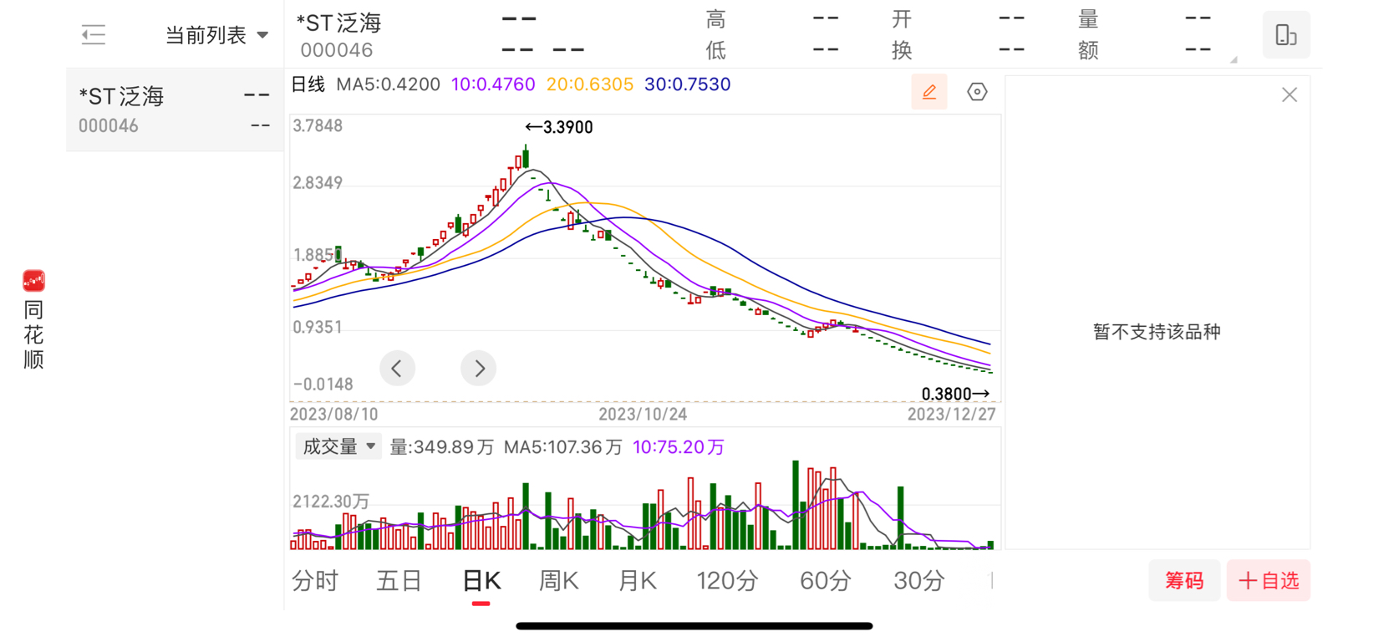Image resolution: width=1389 pixels, height=642 pixels.
Task: Tap the 暂不支持该品种 message
Action: click(x=1157, y=332)
